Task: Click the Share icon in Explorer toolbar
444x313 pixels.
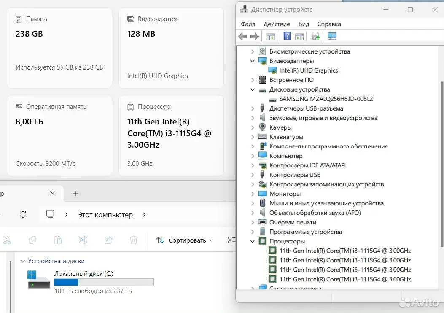Action: 108,240
